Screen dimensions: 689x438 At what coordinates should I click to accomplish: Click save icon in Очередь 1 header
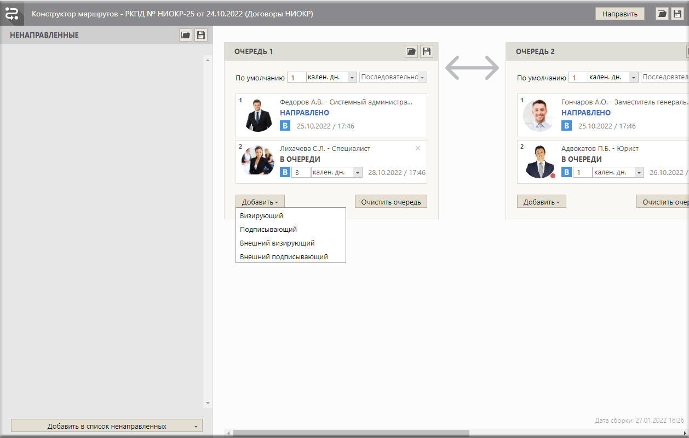click(x=427, y=52)
